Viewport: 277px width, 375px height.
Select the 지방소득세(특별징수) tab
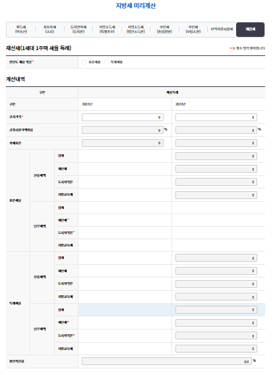(x=107, y=30)
